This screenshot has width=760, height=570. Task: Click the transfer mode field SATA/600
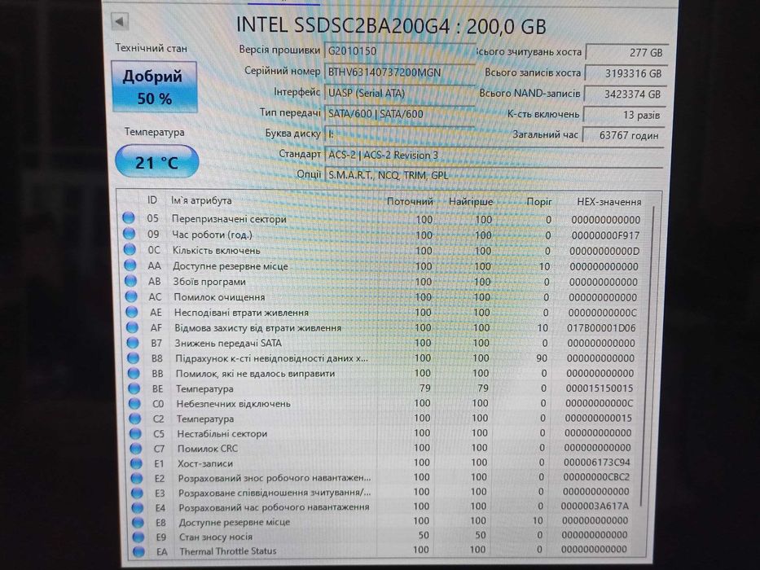[x=399, y=114]
